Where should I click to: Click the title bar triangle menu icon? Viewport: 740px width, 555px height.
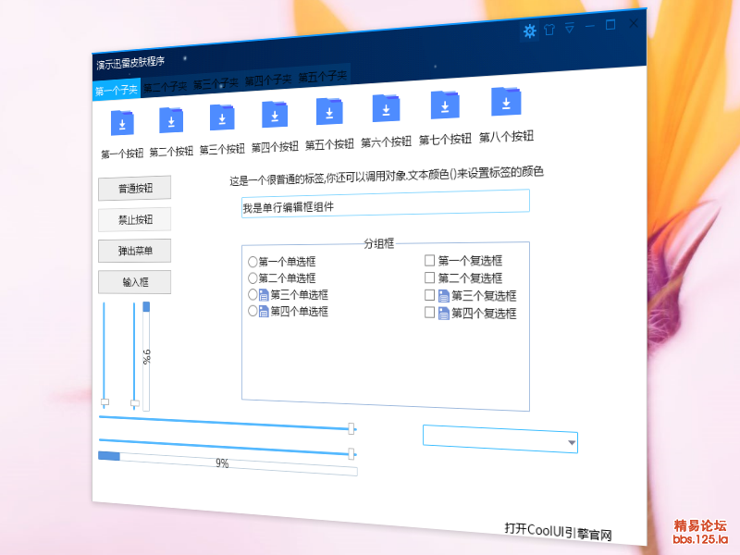(570, 28)
